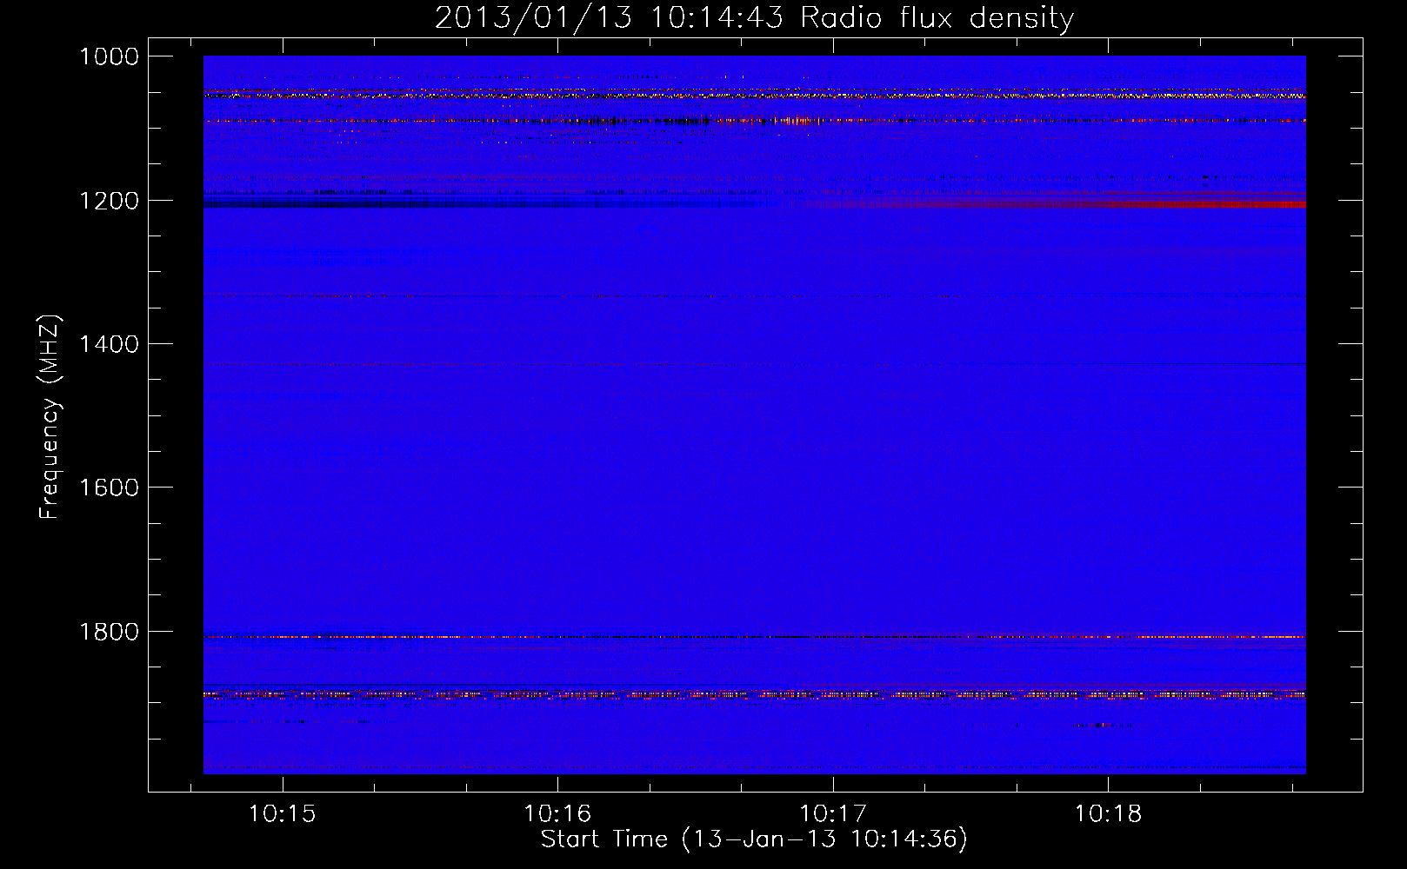
Task: Click the red emission band near 1200 MHz
Action: coord(1057,204)
